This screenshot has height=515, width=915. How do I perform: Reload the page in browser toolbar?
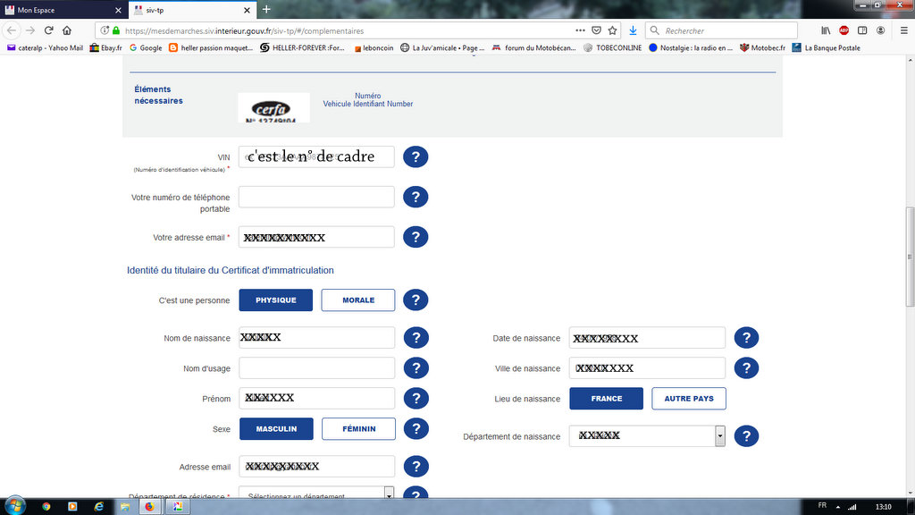49,30
